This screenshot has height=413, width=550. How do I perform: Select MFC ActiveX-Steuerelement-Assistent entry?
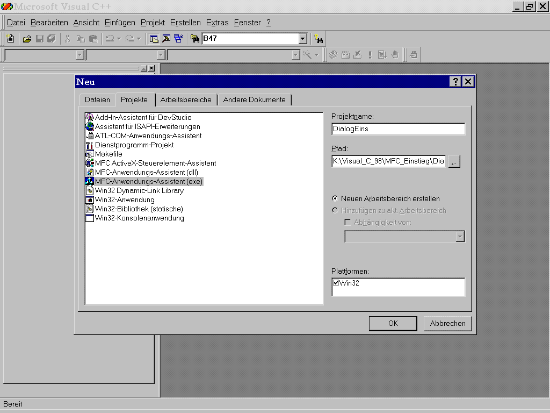click(x=155, y=163)
